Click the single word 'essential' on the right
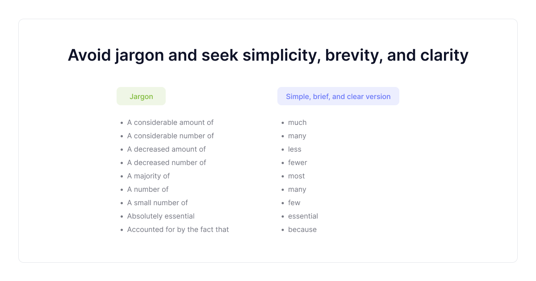Screen dimensions: 536x281 pos(303,216)
